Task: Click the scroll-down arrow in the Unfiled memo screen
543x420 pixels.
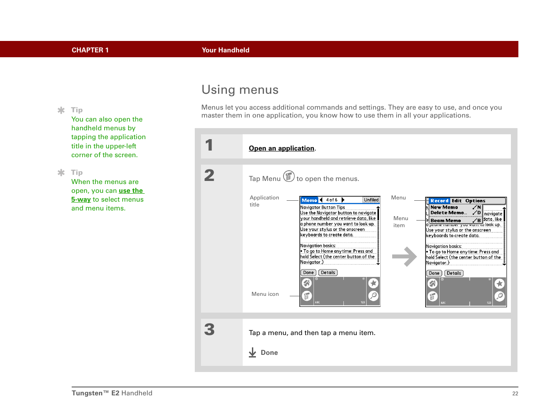Action: [x=378, y=264]
